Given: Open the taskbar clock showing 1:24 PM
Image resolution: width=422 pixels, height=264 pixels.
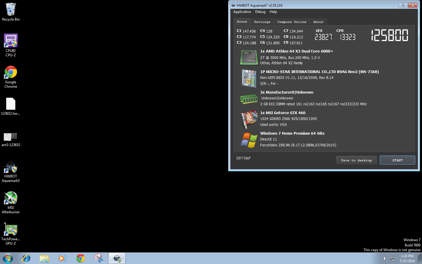Looking at the screenshot, I should click(407, 258).
